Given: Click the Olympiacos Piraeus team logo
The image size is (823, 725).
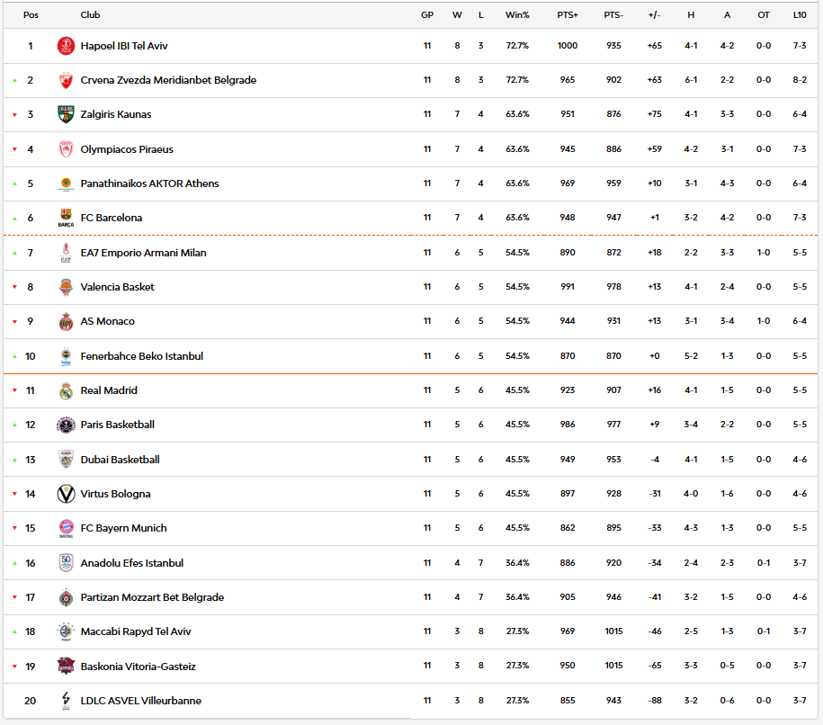Looking at the screenshot, I should click(x=66, y=149).
